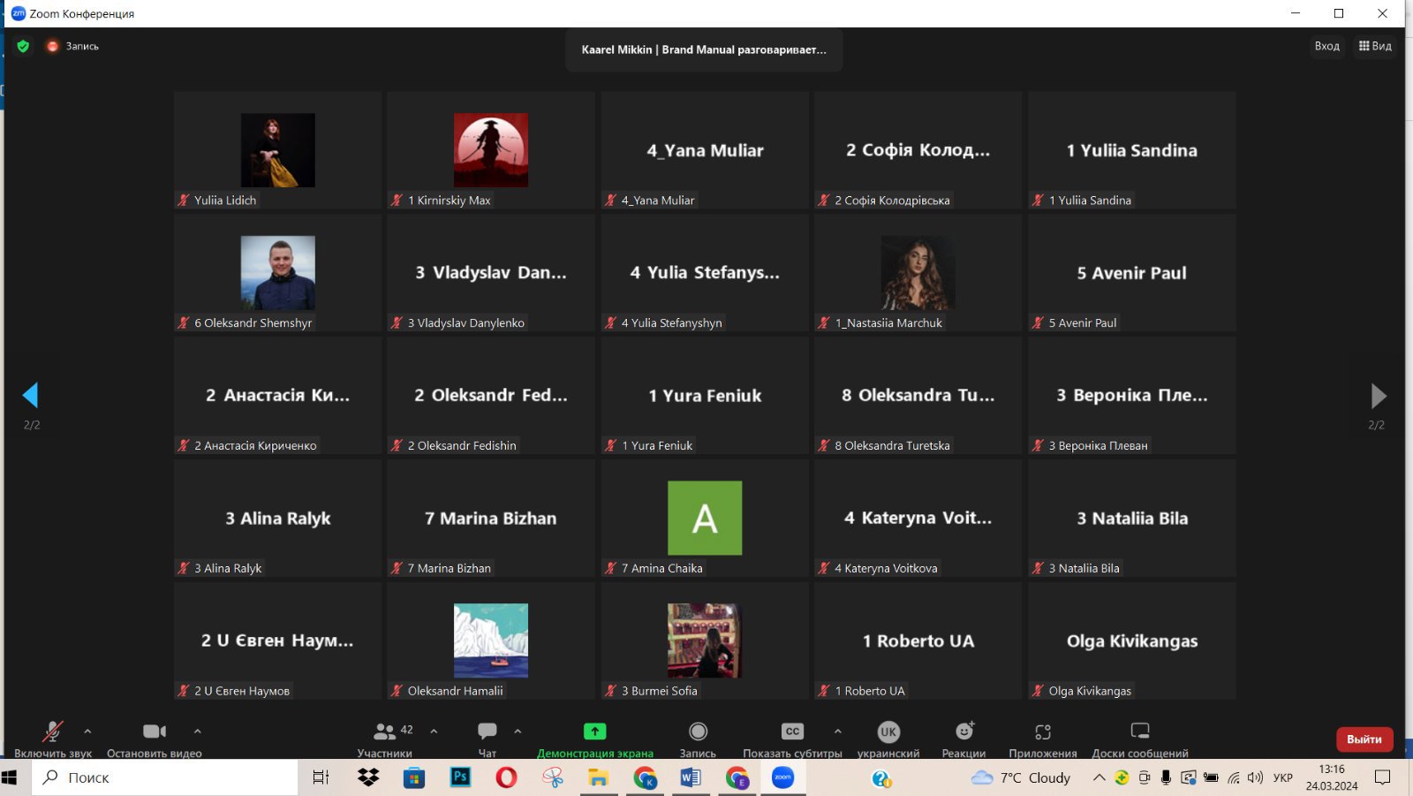Click the 1 Roberto UA name label
The width and height of the screenshot is (1413, 796).
(870, 691)
